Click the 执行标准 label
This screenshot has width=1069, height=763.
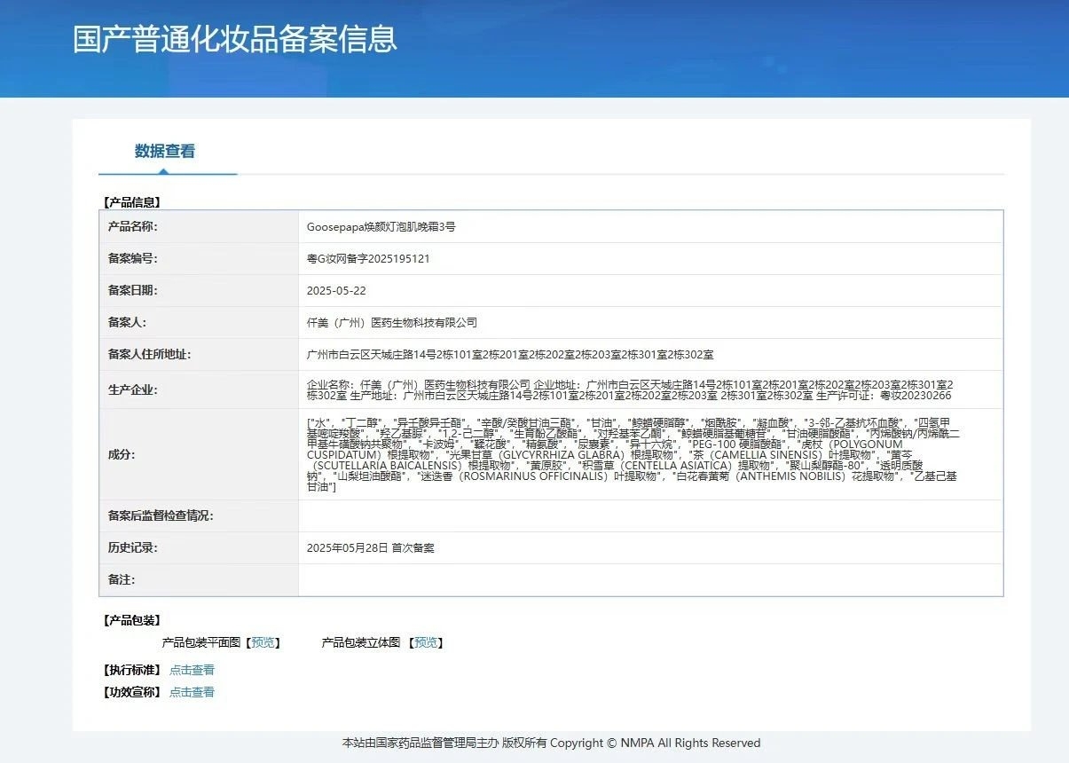[131, 670]
